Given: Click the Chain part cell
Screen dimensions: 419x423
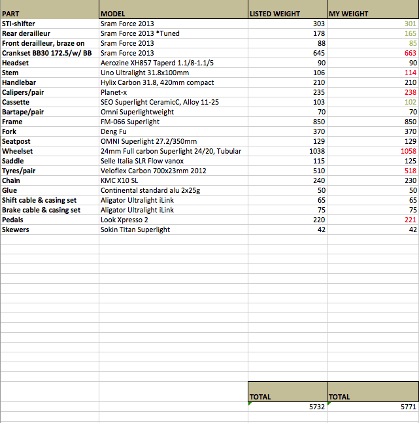Looking at the screenshot, I should [x=50, y=180].
